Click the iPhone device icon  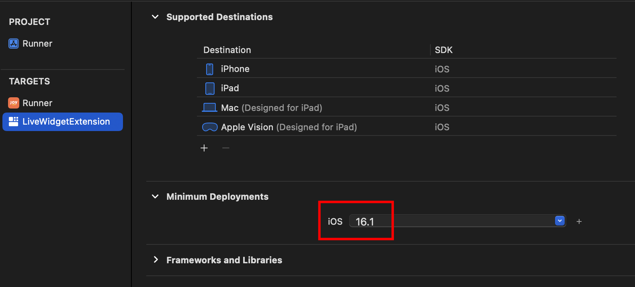210,69
